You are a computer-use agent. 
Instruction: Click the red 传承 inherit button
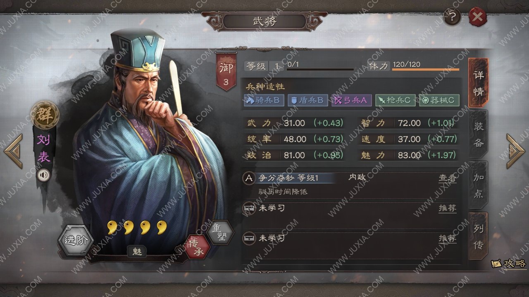point(198,247)
